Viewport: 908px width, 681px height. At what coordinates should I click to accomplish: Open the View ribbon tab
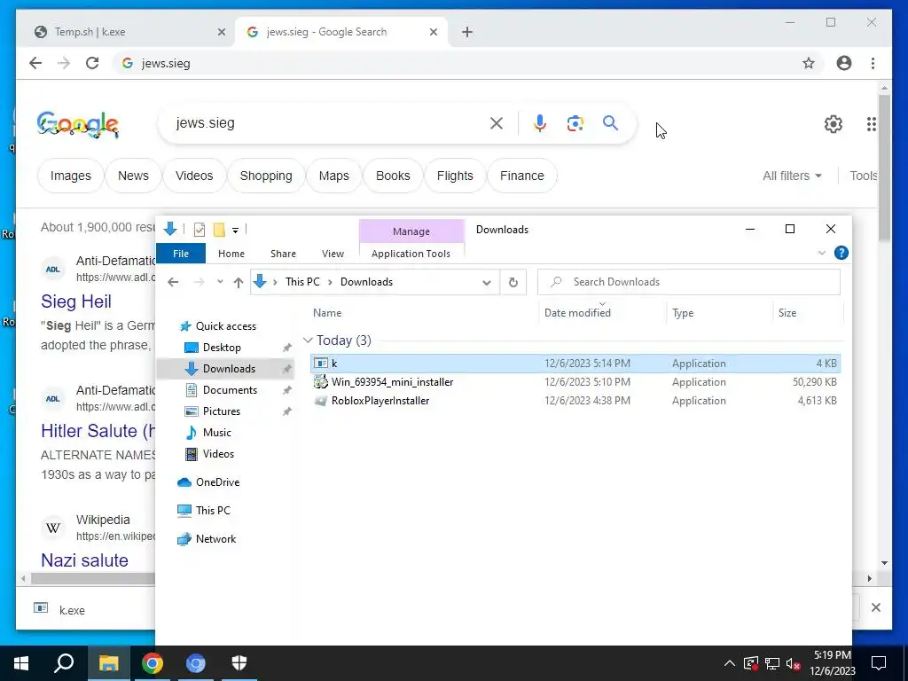(333, 254)
